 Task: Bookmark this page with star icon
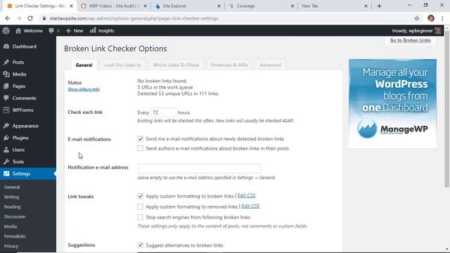tap(417, 18)
